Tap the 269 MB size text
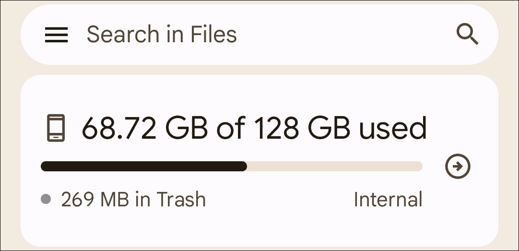The height and width of the screenshot is (251, 519). point(95,199)
